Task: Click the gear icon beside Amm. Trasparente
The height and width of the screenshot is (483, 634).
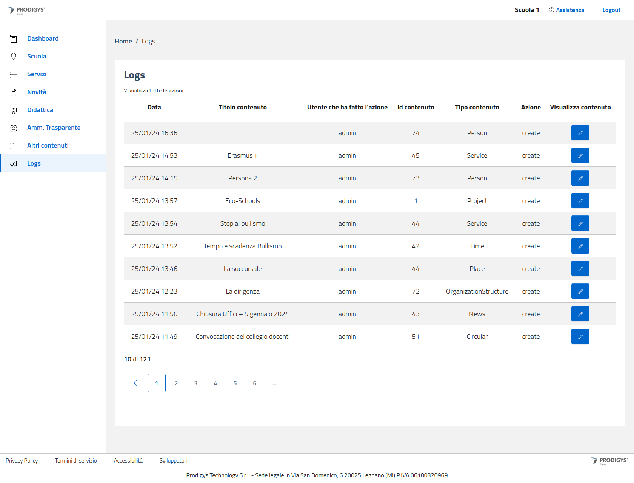Action: tap(14, 128)
